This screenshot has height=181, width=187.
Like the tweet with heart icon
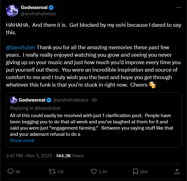(x=94, y=171)
